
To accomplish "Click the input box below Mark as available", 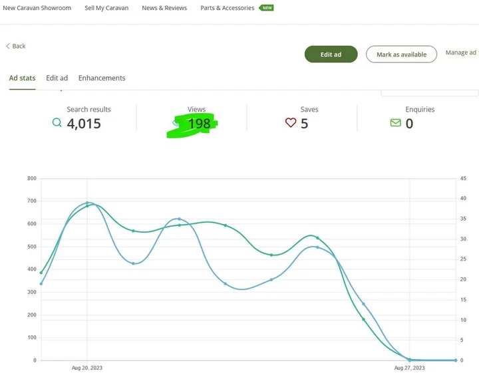I will coord(429,93).
